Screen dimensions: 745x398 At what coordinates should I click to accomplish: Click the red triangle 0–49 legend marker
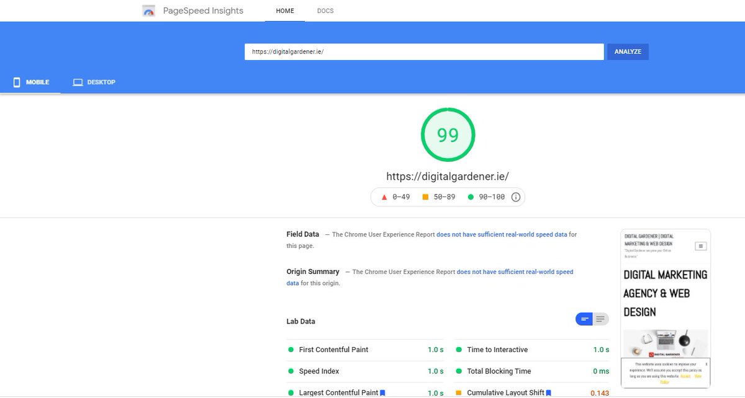click(x=384, y=197)
